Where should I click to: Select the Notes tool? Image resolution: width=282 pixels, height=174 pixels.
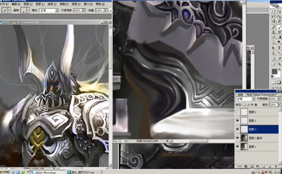(x=273, y=59)
